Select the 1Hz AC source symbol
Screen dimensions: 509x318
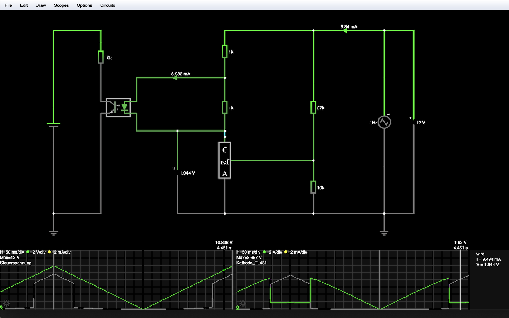click(384, 122)
